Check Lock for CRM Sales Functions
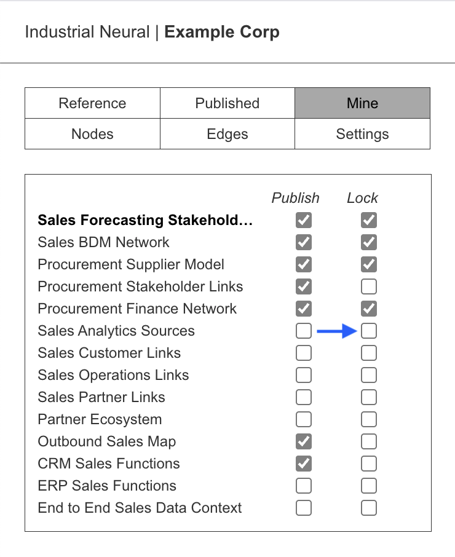 [369, 464]
